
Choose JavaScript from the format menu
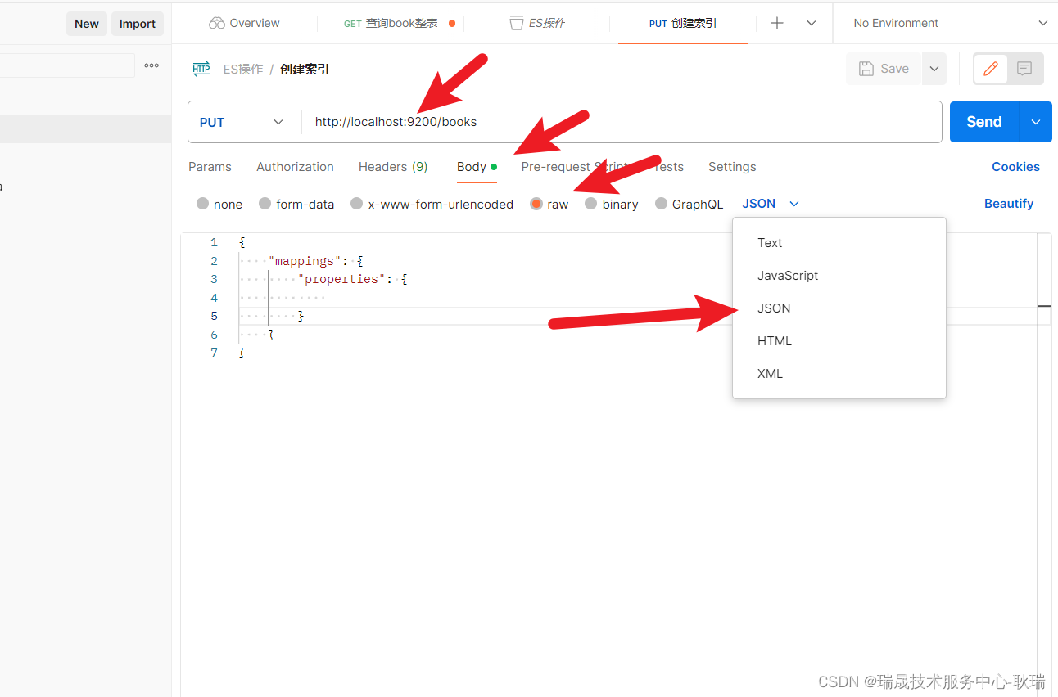(839, 276)
